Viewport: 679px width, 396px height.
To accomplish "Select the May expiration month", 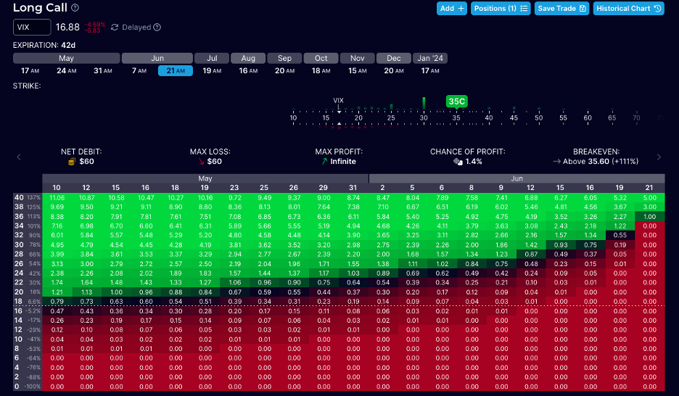I will [x=66, y=59].
